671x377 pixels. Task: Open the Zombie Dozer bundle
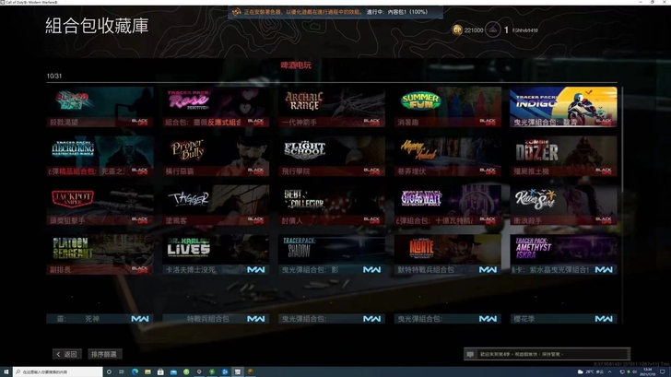pyautogui.click(x=563, y=156)
